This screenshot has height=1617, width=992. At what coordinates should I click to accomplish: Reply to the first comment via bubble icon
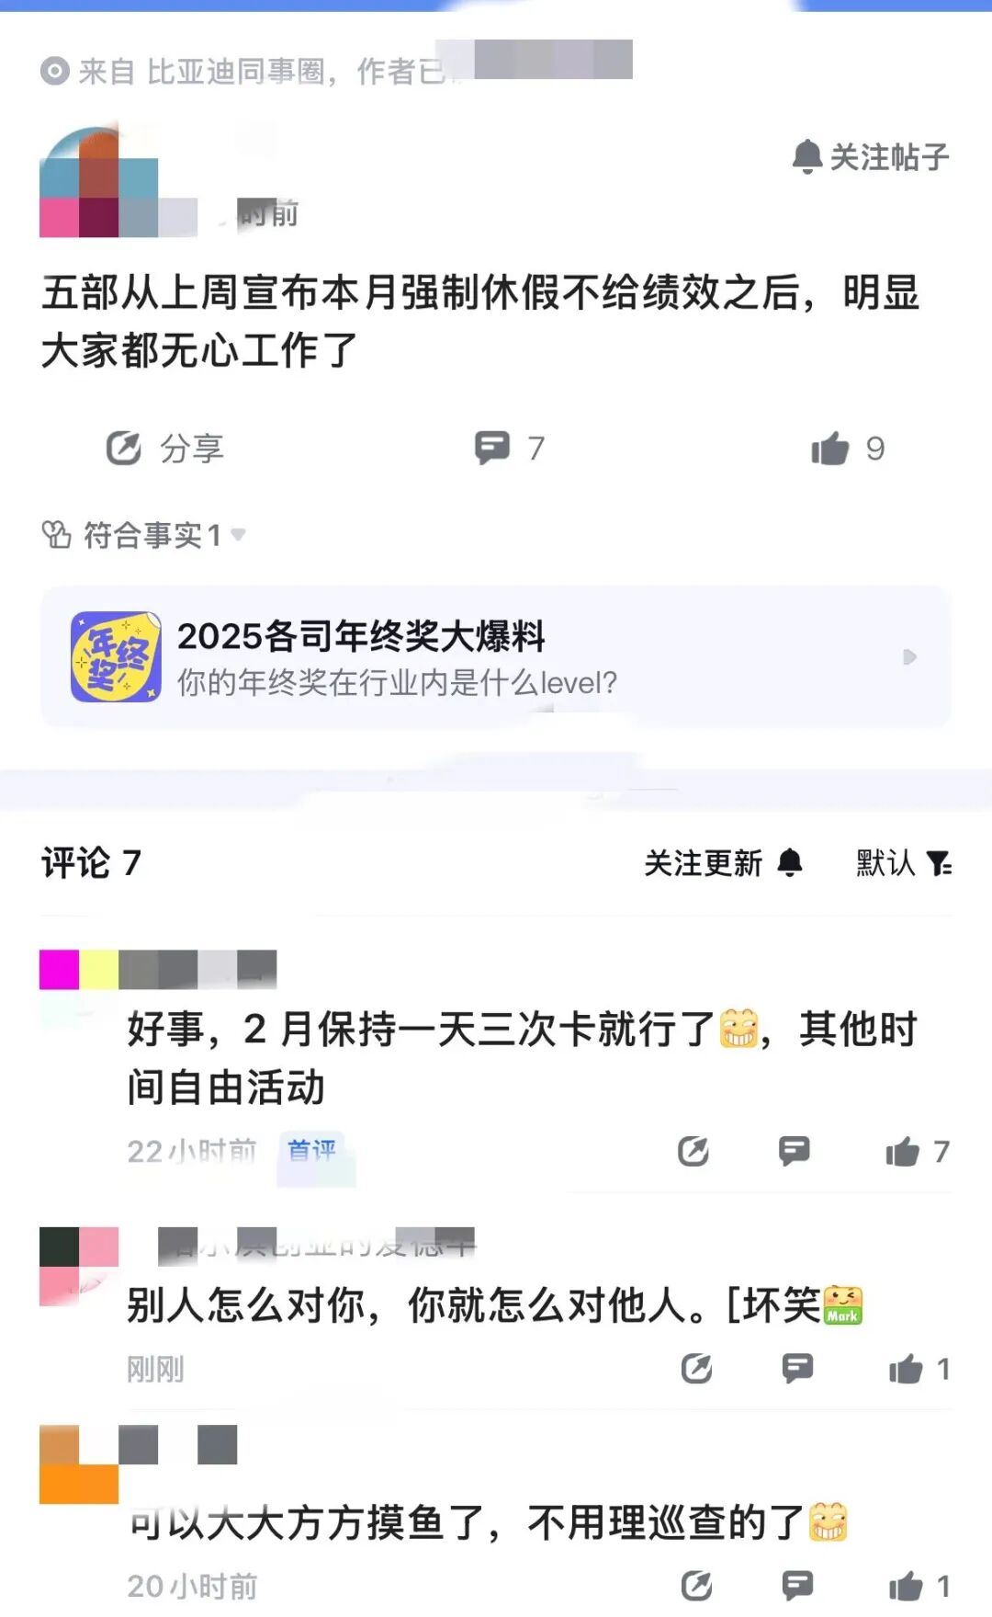795,1151
